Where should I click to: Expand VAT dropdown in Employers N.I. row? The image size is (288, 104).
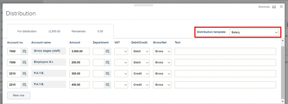(121, 63)
